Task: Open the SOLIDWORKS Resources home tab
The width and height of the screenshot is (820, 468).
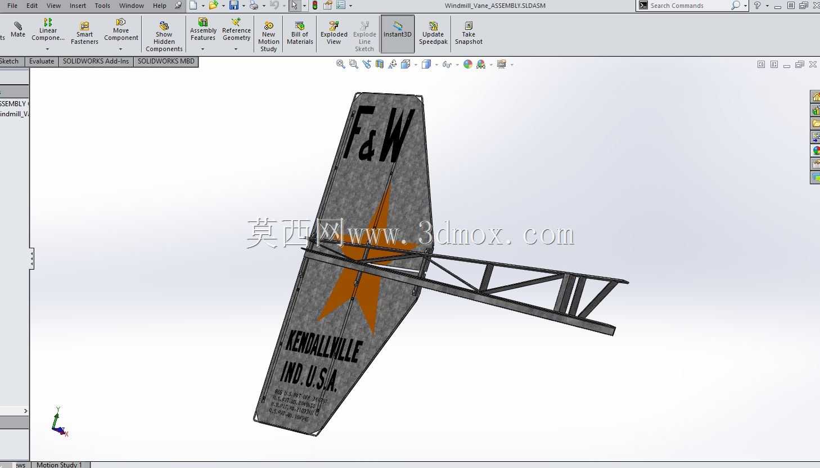Action: (x=816, y=97)
